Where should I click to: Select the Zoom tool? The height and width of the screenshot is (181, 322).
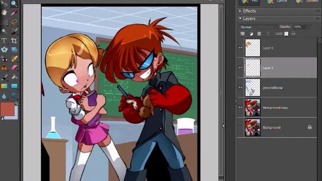pyautogui.click(x=14, y=4)
